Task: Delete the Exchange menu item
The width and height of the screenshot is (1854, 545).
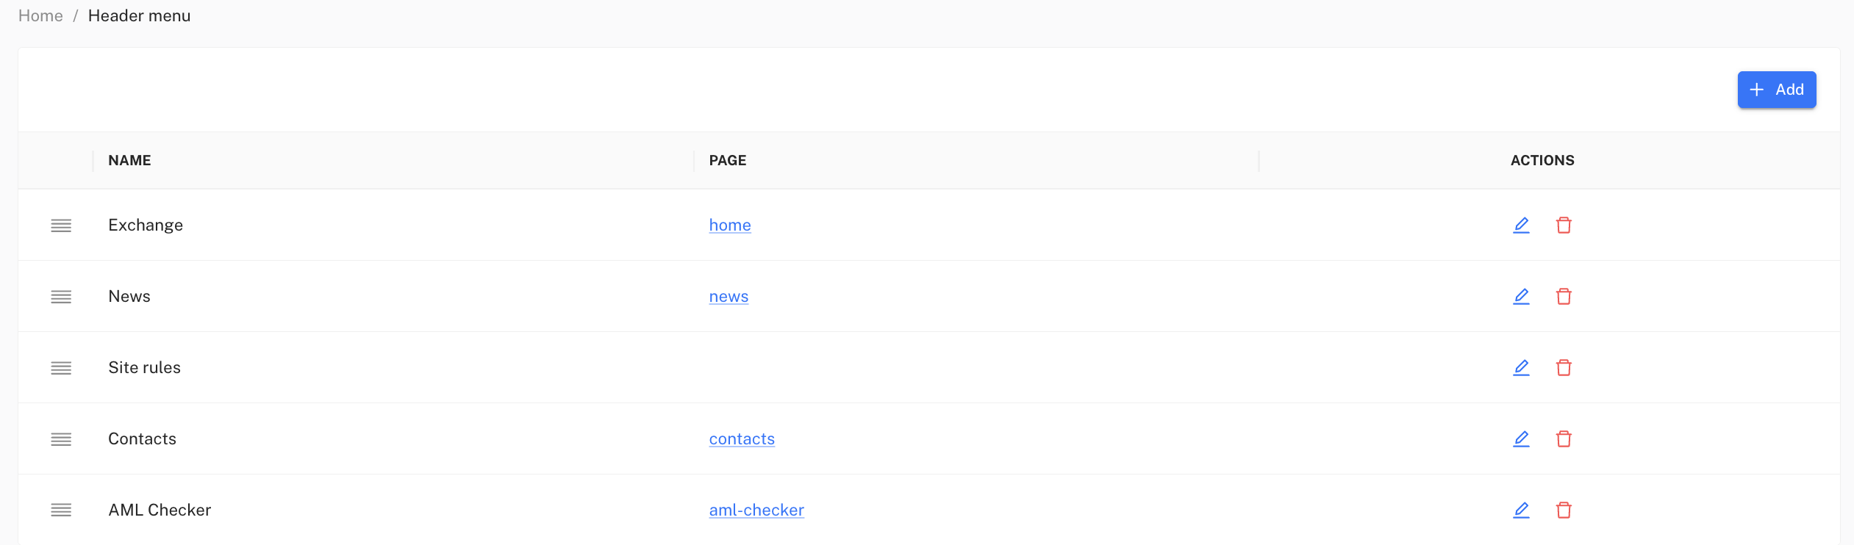Action: coord(1564,225)
